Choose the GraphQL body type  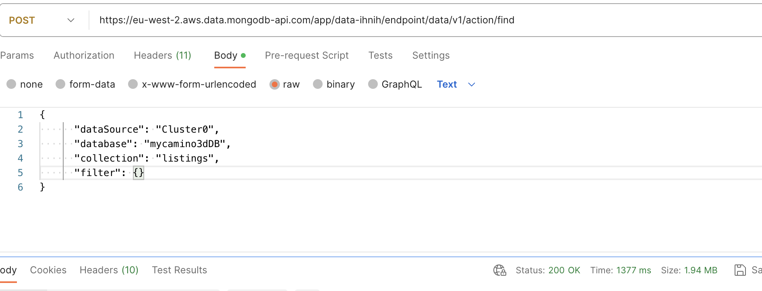click(x=373, y=84)
